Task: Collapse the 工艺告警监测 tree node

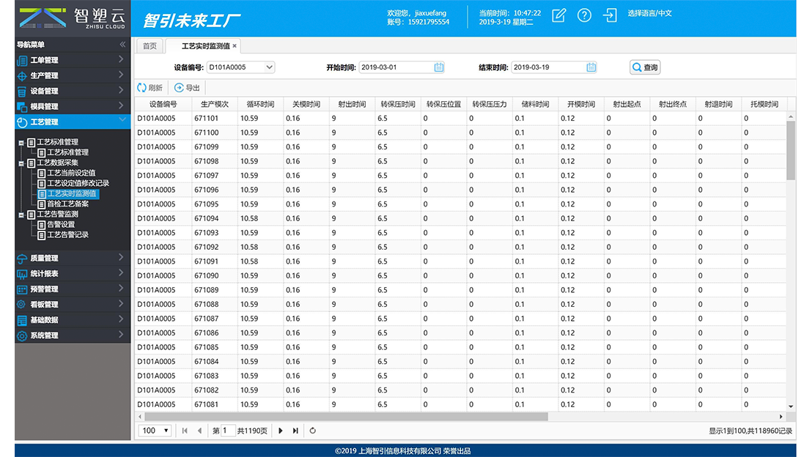Action: (22, 215)
